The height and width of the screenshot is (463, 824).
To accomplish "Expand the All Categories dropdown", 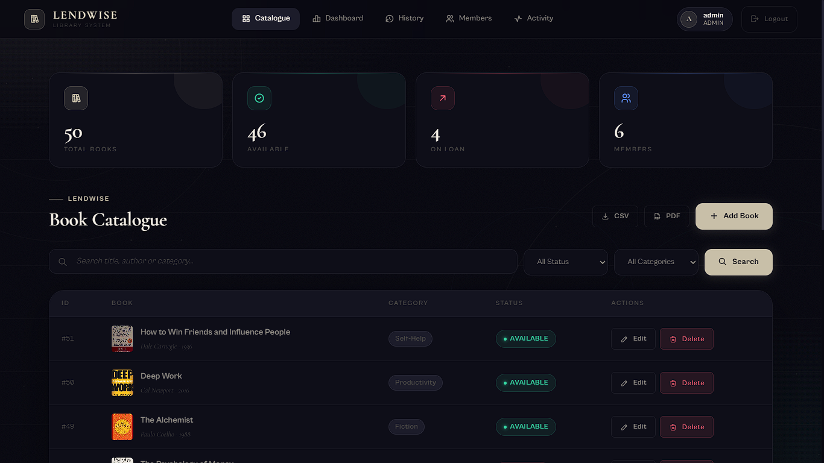I will tap(656, 262).
